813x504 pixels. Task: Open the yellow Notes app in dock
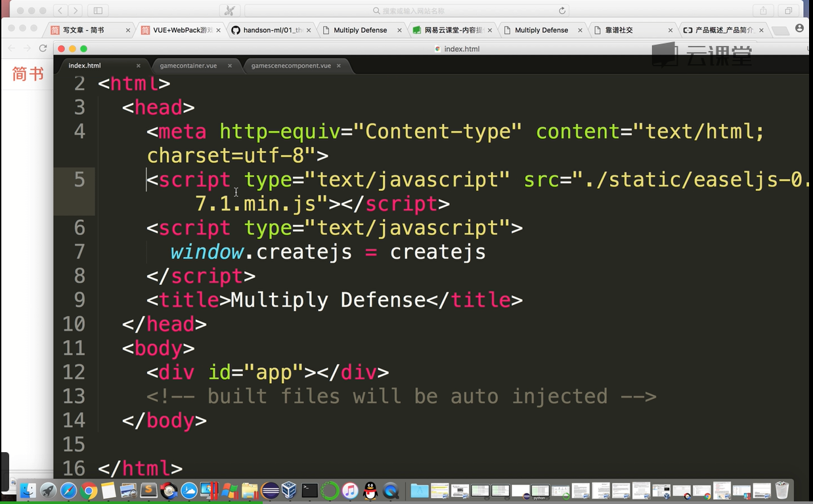pos(108,491)
